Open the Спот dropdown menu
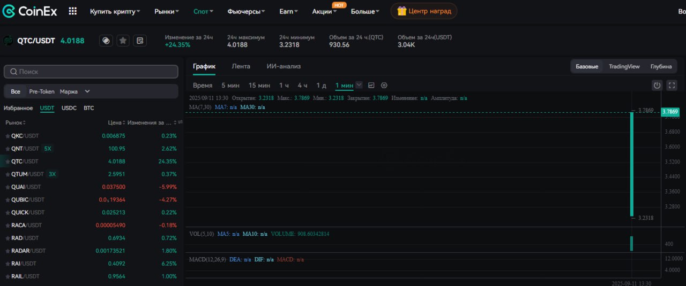 [203, 11]
